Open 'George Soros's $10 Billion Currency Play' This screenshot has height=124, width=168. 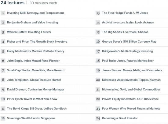coord(129,41)
